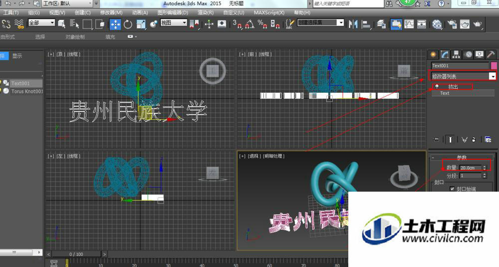Open the 创建(C) menu

tap(82, 12)
